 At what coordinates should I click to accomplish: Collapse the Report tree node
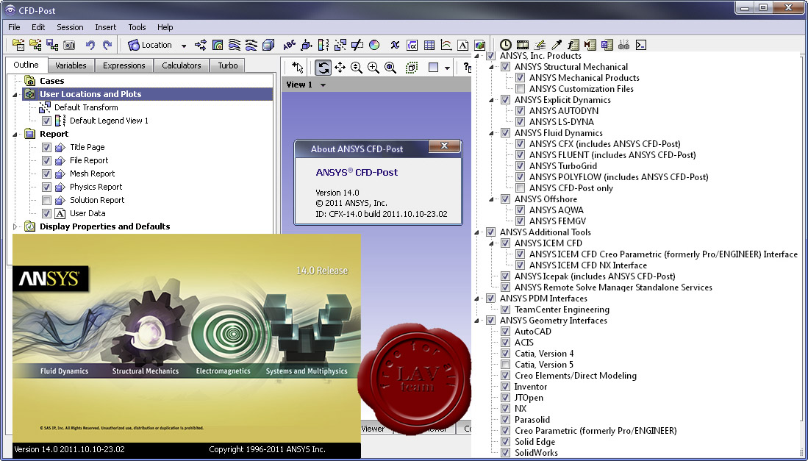pyautogui.click(x=15, y=134)
